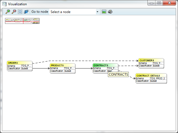Click the Visualization window title icon

pyautogui.click(x=4, y=4)
